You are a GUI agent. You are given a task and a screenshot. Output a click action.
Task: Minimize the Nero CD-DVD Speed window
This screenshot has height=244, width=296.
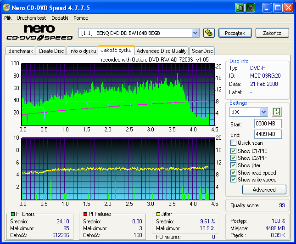[x=267, y=8]
